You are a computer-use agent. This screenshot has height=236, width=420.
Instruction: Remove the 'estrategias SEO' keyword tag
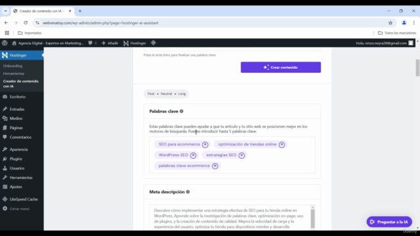click(x=241, y=155)
